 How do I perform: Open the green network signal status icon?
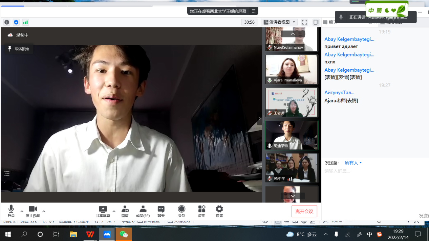tap(25, 22)
